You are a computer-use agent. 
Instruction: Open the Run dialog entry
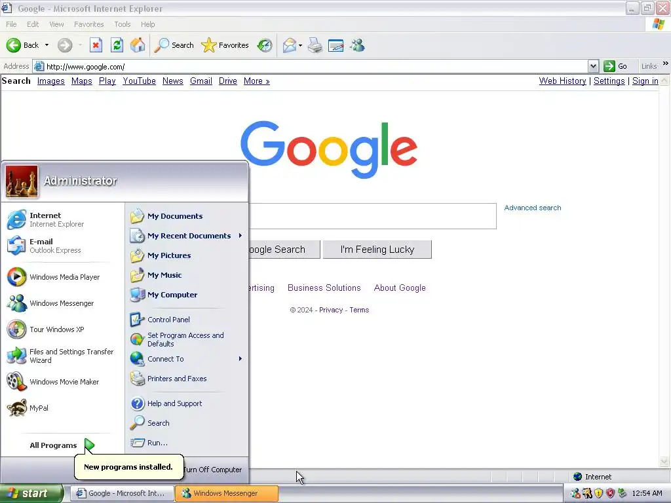click(x=187, y=443)
